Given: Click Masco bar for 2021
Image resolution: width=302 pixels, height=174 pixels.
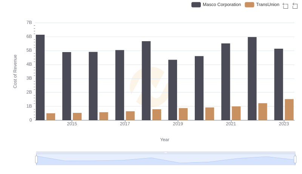Looking at the screenshot, I should point(226,82).
